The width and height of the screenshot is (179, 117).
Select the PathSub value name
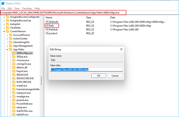(x=53, y=30)
